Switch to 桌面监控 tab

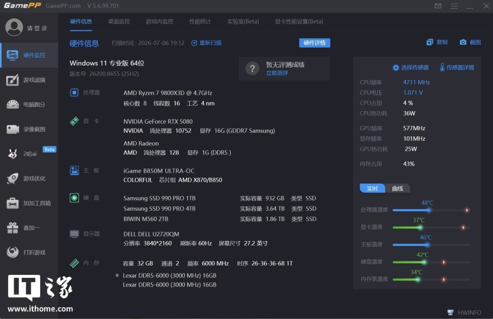click(119, 22)
